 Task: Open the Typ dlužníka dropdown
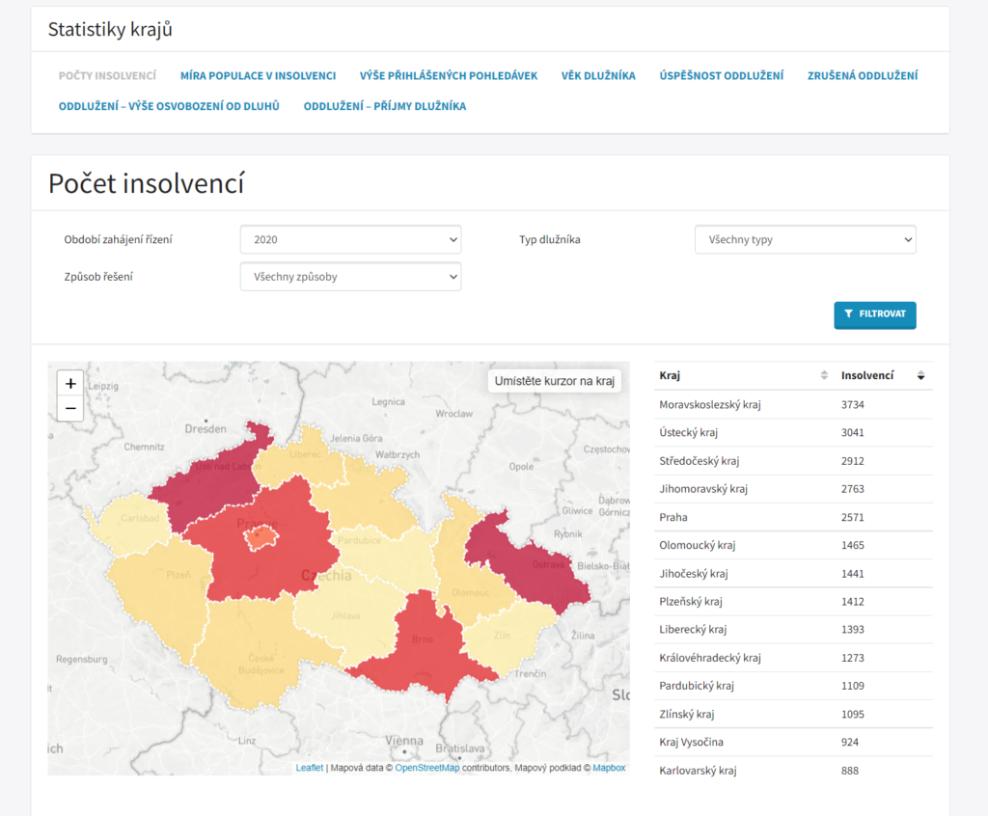click(x=806, y=239)
